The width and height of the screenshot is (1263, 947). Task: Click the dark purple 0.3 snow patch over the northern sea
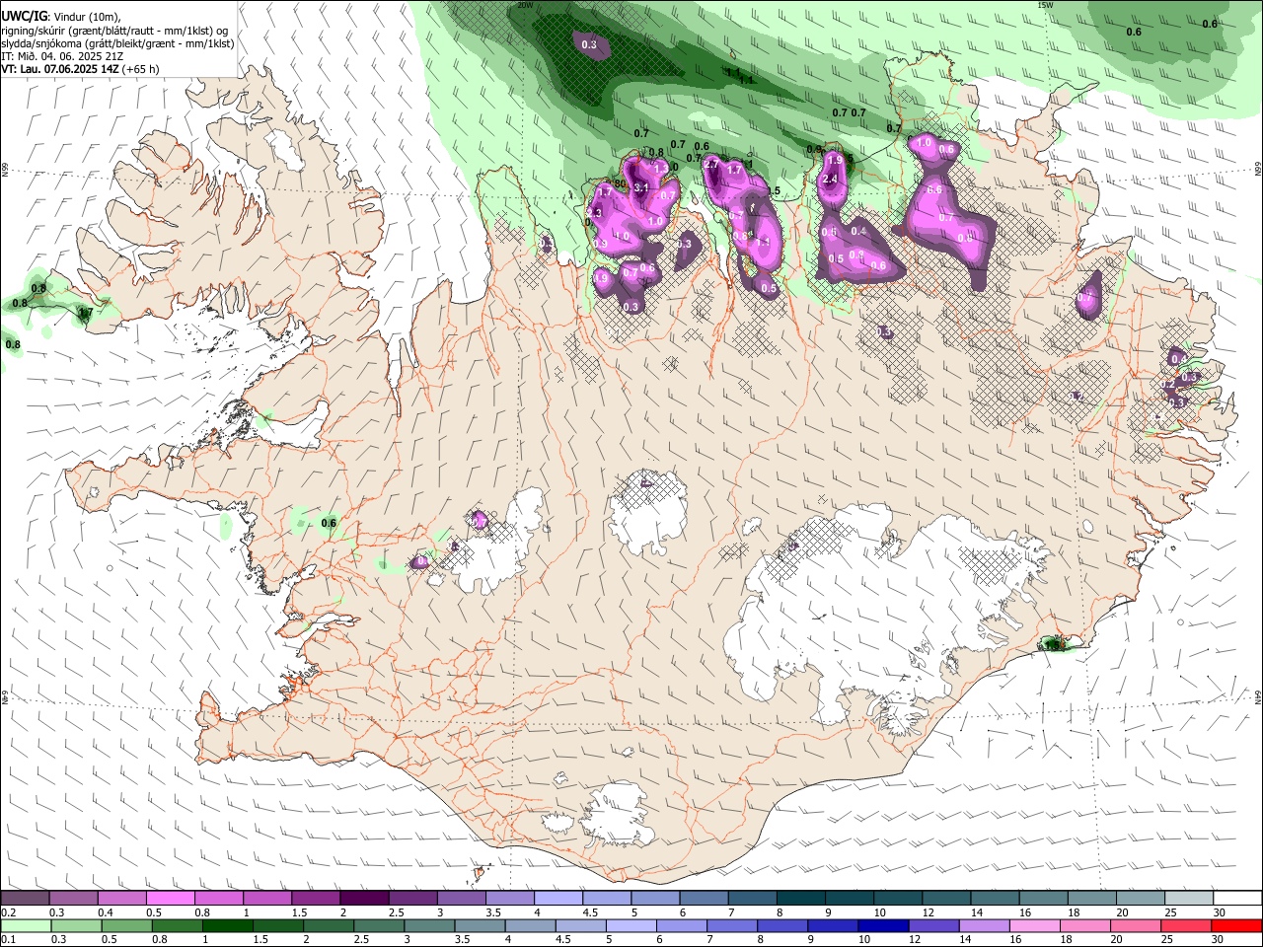tap(590, 45)
